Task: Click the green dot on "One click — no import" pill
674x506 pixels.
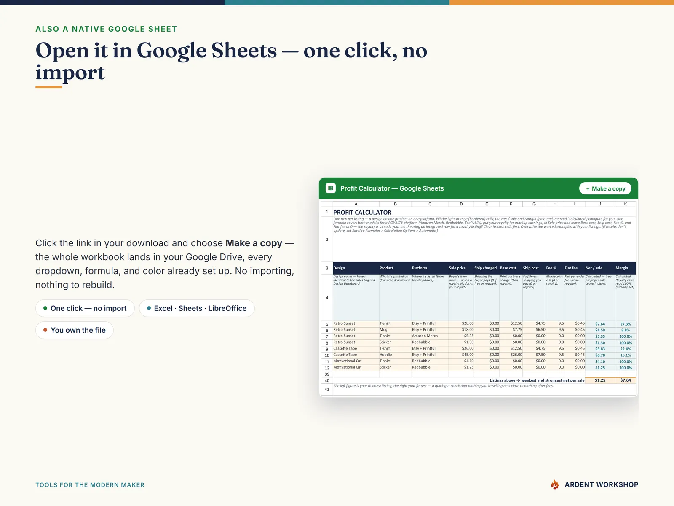Action: coord(45,308)
